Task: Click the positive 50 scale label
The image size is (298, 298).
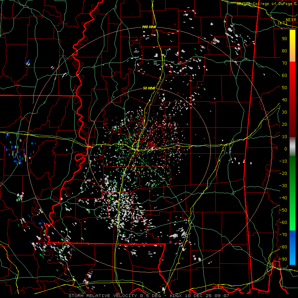Action: (x=284, y=88)
